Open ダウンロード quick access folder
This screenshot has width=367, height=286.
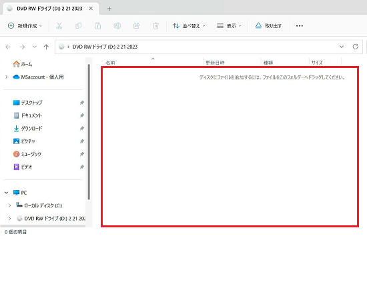tap(27, 129)
